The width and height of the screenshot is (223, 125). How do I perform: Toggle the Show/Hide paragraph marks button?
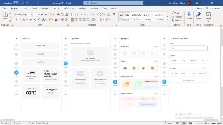click(x=106, y=14)
